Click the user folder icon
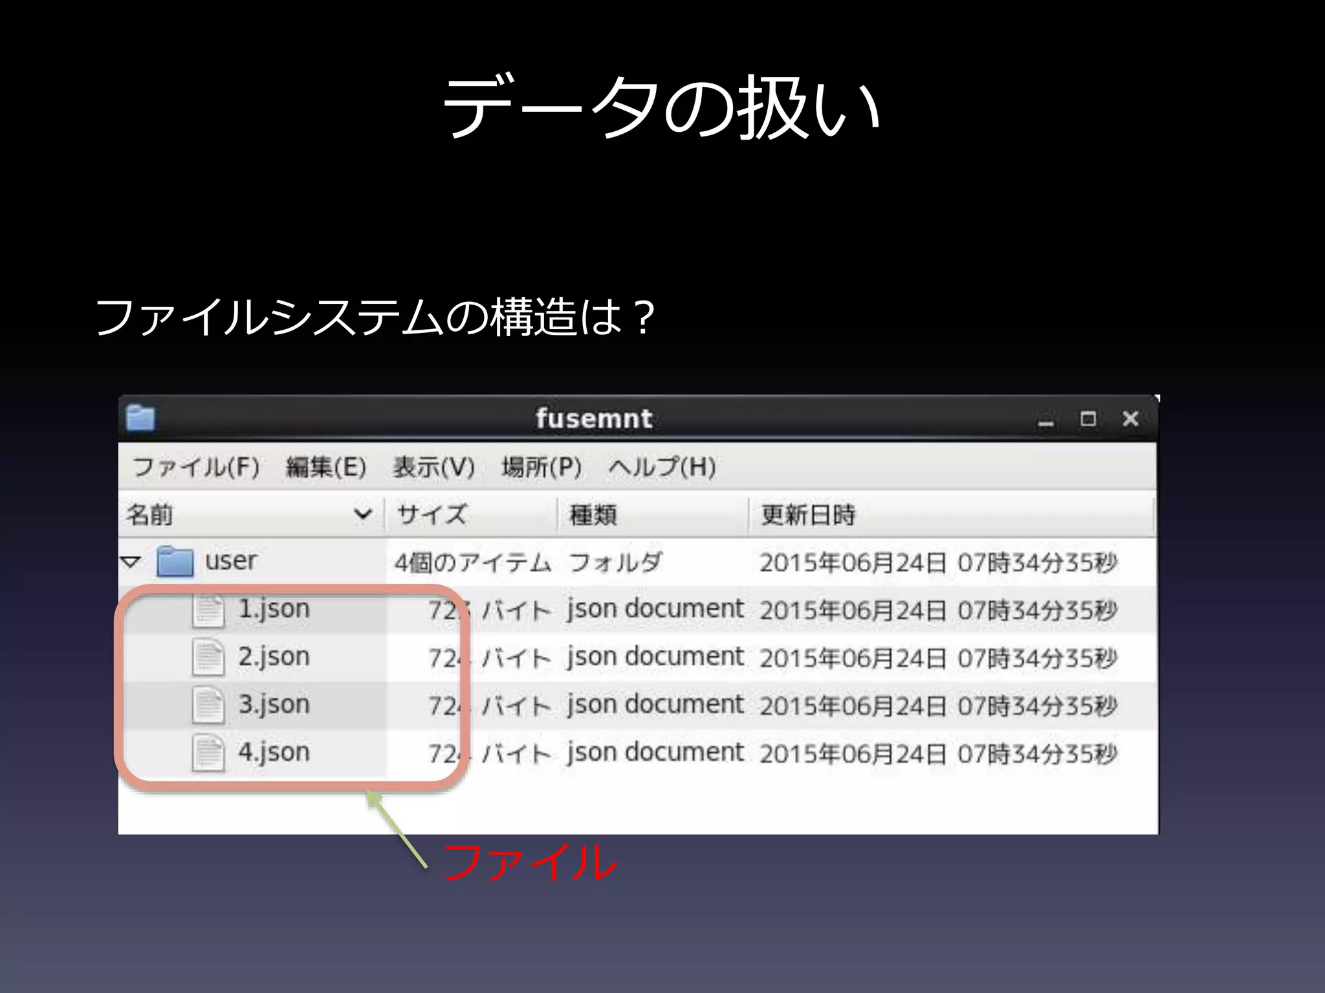The image size is (1325, 993). pyautogui.click(x=175, y=561)
